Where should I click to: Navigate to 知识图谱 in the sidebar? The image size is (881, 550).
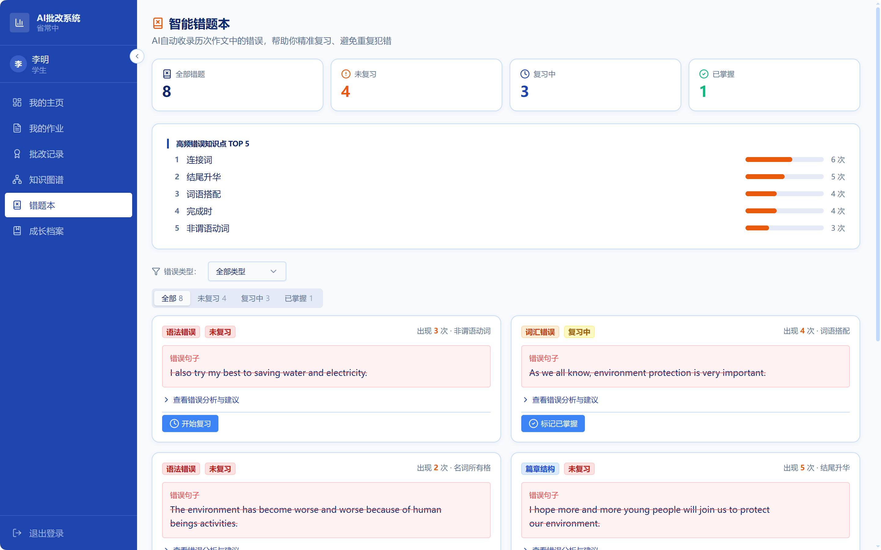pyautogui.click(x=69, y=179)
